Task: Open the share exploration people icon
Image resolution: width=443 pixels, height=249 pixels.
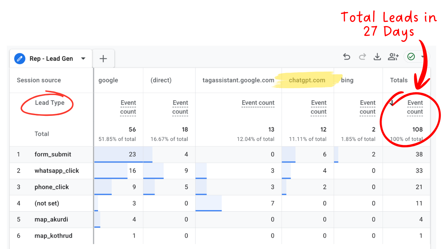Action: point(393,57)
